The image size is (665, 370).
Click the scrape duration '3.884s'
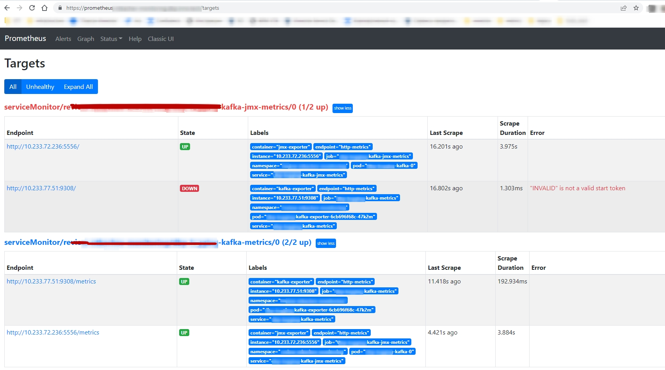point(507,333)
